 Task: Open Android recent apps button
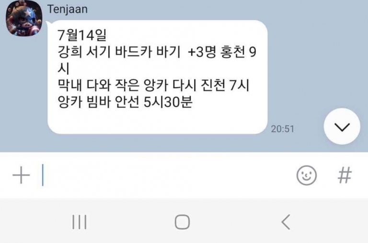[80, 221]
